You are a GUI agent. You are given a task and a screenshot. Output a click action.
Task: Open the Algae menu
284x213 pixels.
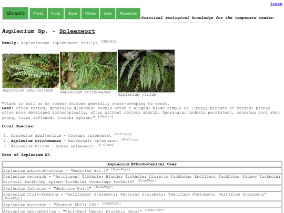coord(73,13)
